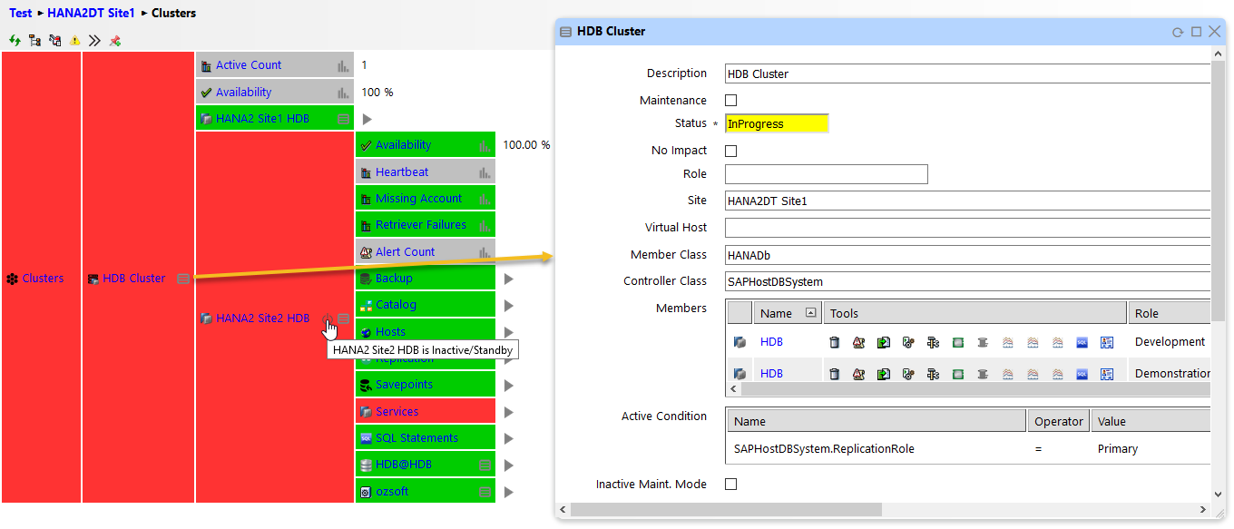Screen dimensions: 1234x529
Task: Click SQL tool in Development member row
Action: (1082, 342)
